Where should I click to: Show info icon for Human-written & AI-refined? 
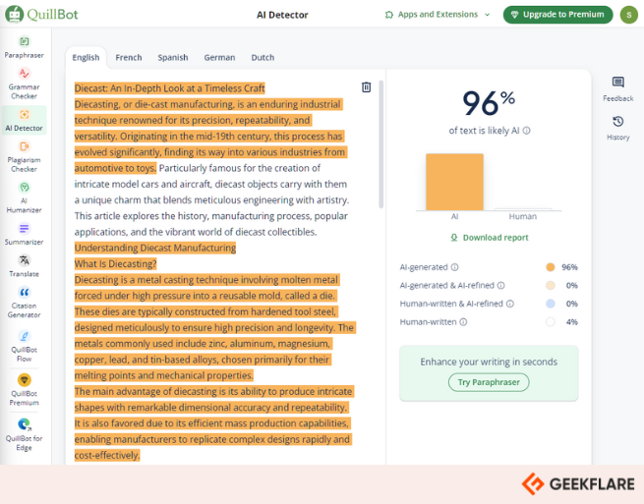click(x=509, y=304)
